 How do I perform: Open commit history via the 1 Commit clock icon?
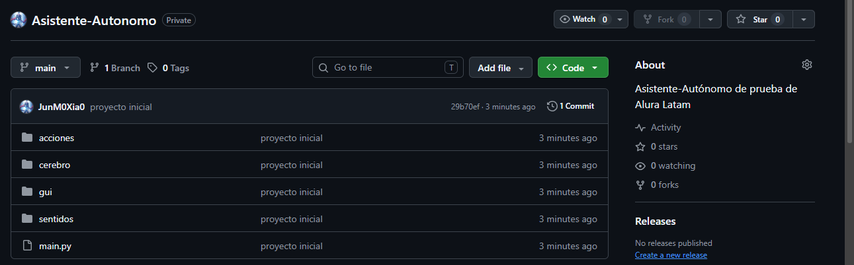point(552,106)
